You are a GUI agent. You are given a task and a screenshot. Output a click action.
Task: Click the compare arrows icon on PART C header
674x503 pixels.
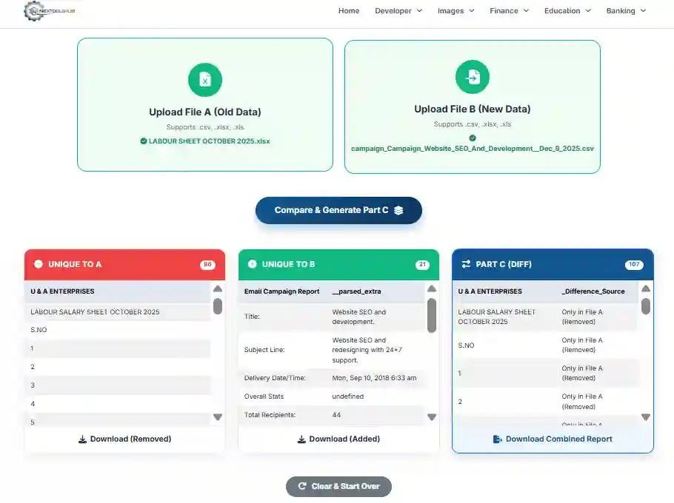(464, 264)
